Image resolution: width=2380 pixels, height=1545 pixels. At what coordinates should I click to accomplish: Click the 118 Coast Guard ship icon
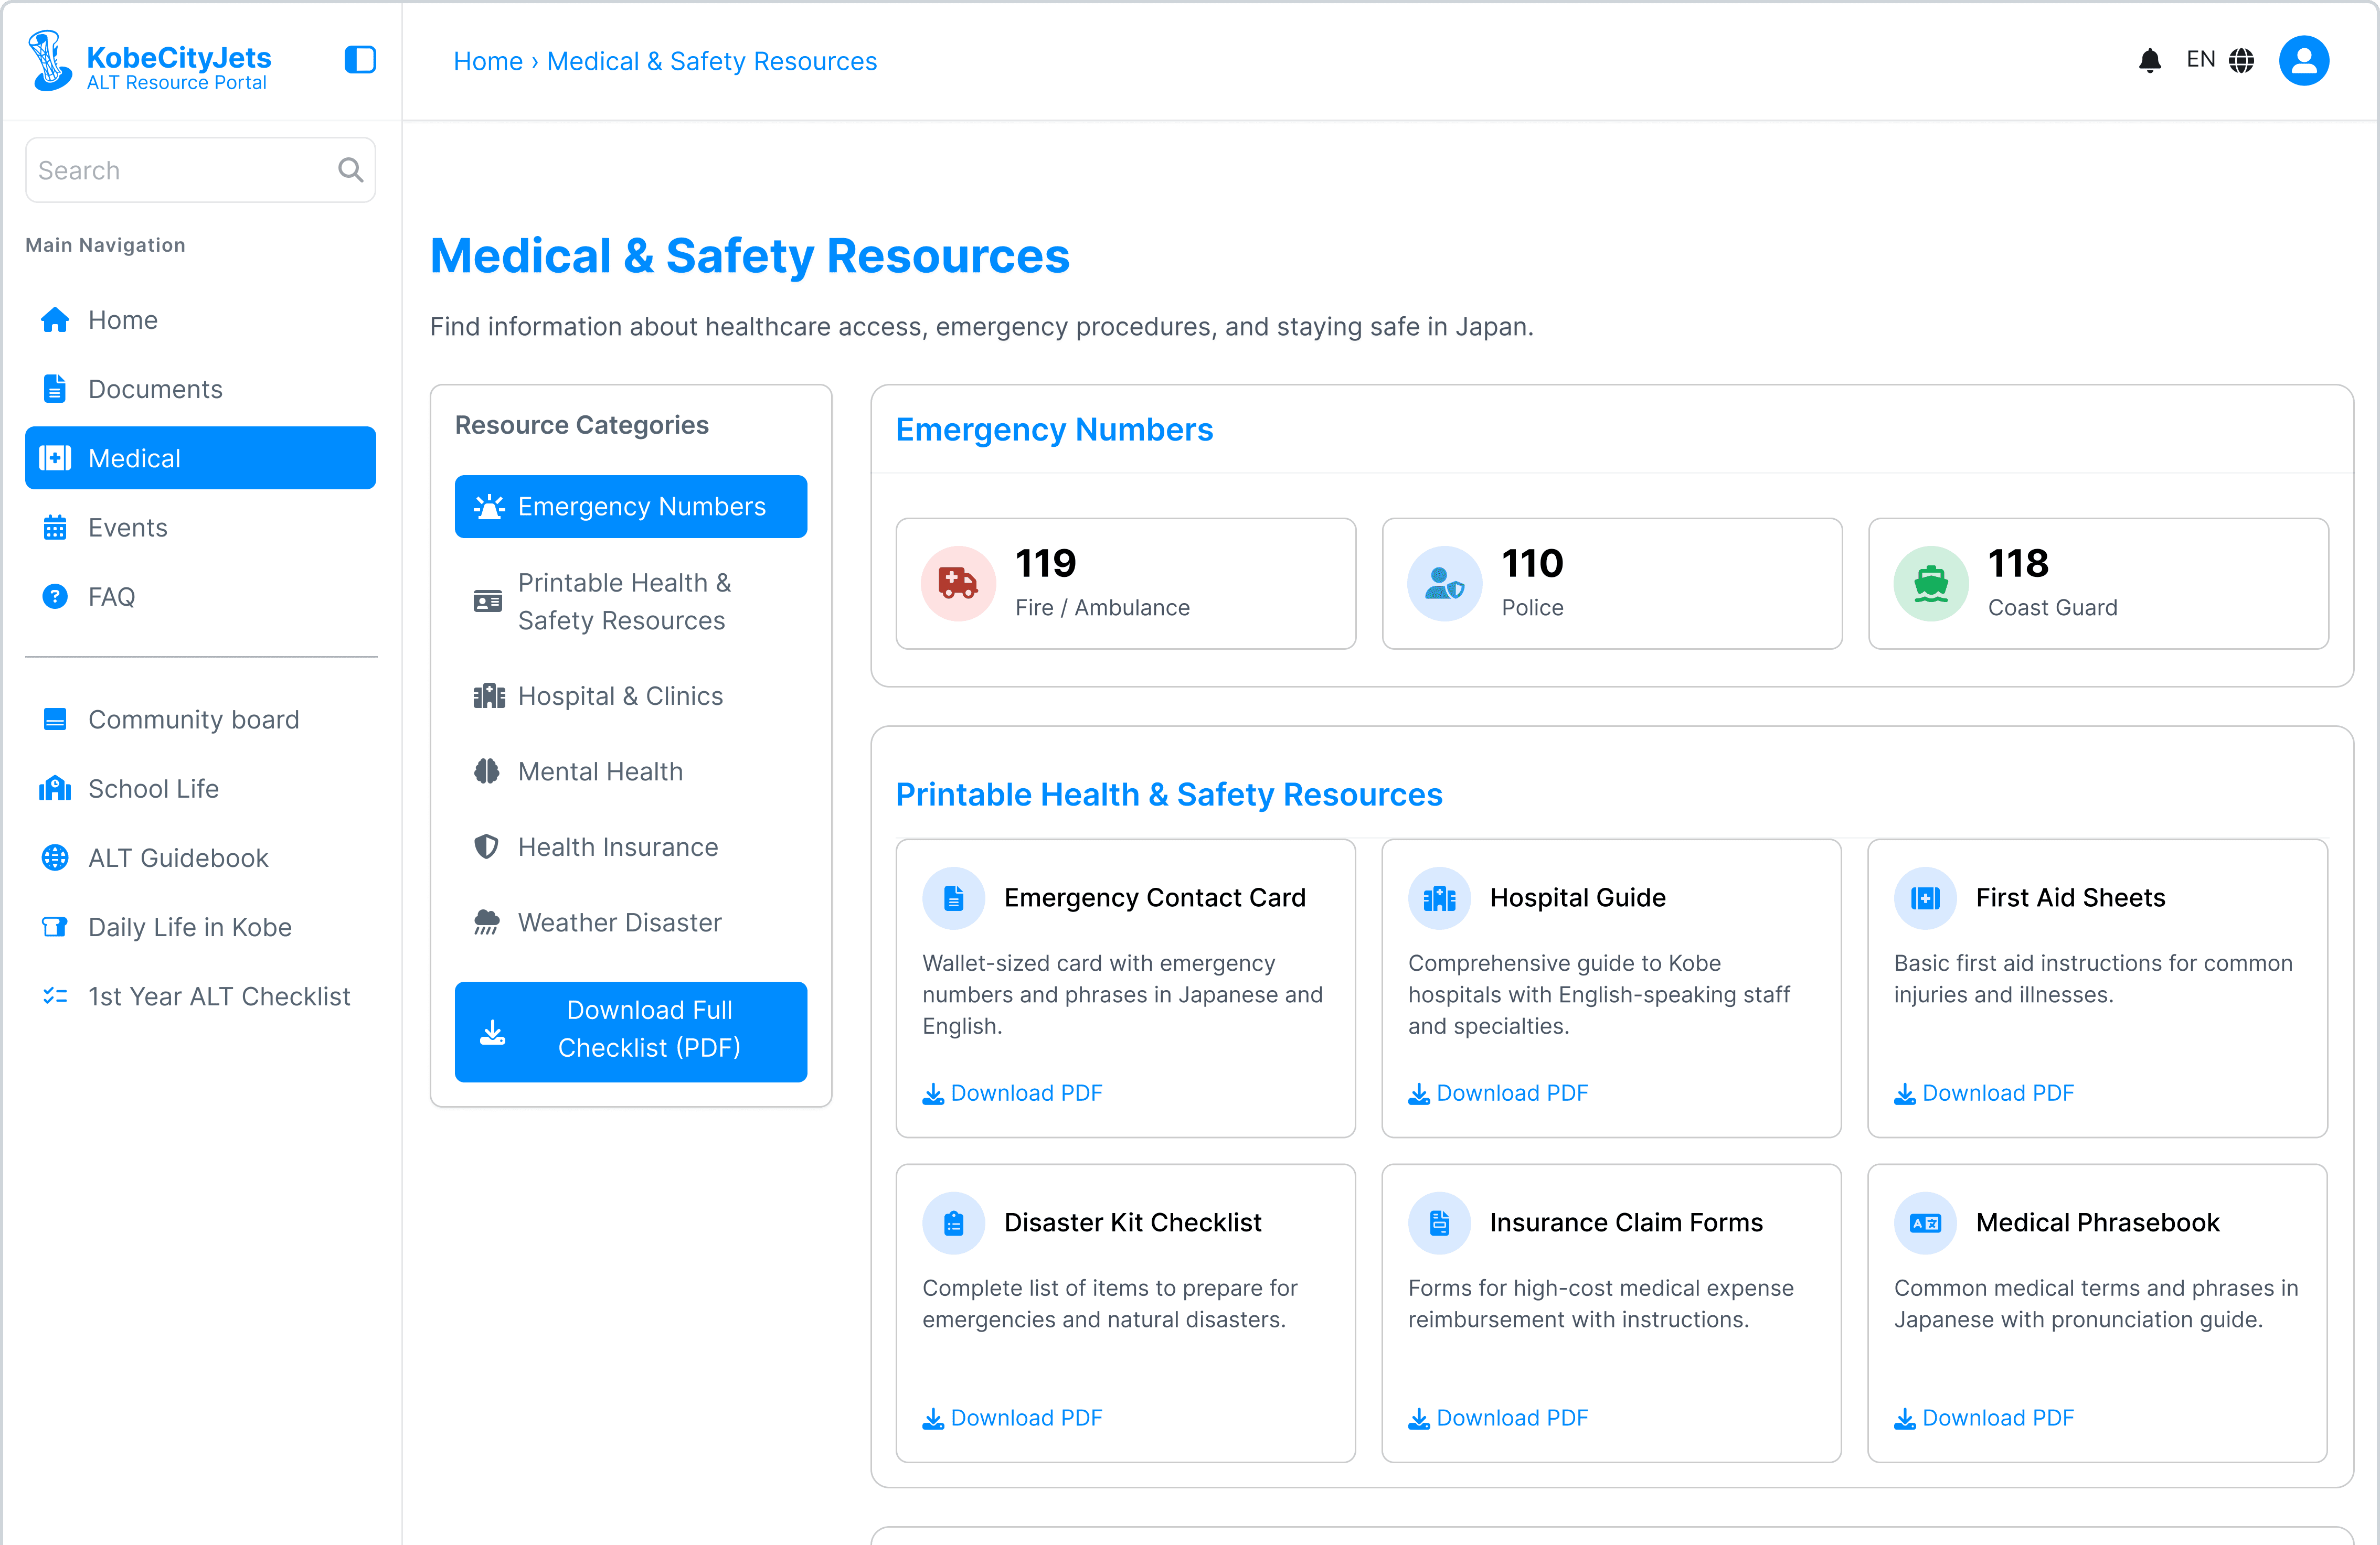tap(1930, 584)
